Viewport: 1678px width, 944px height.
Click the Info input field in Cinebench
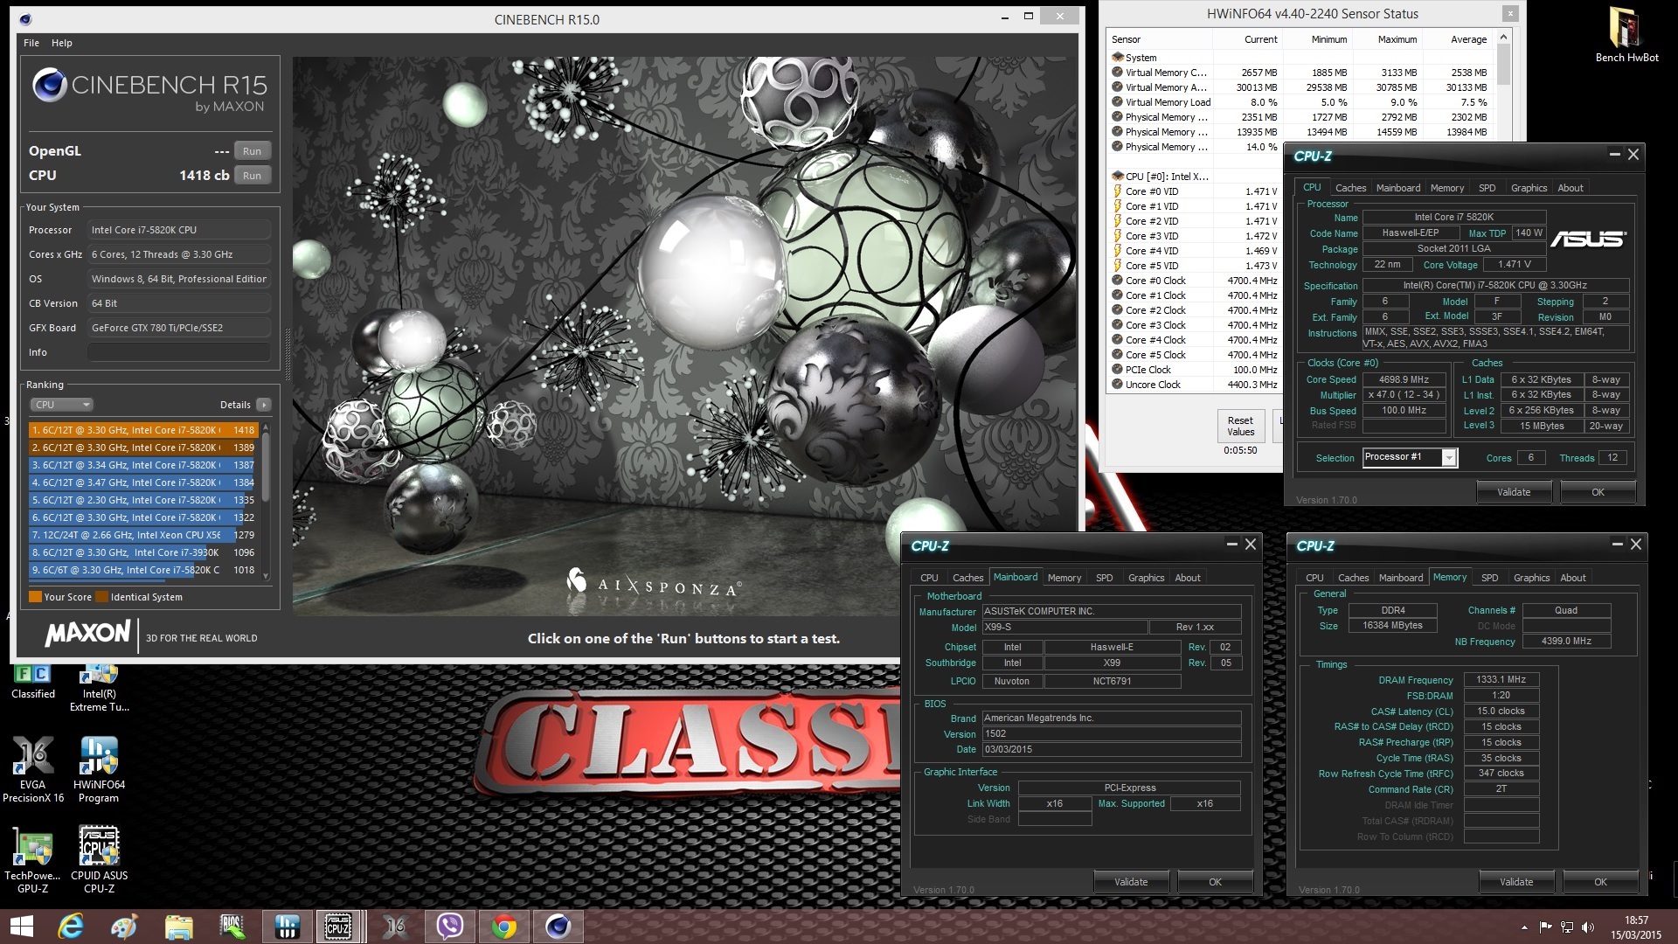[x=179, y=352]
